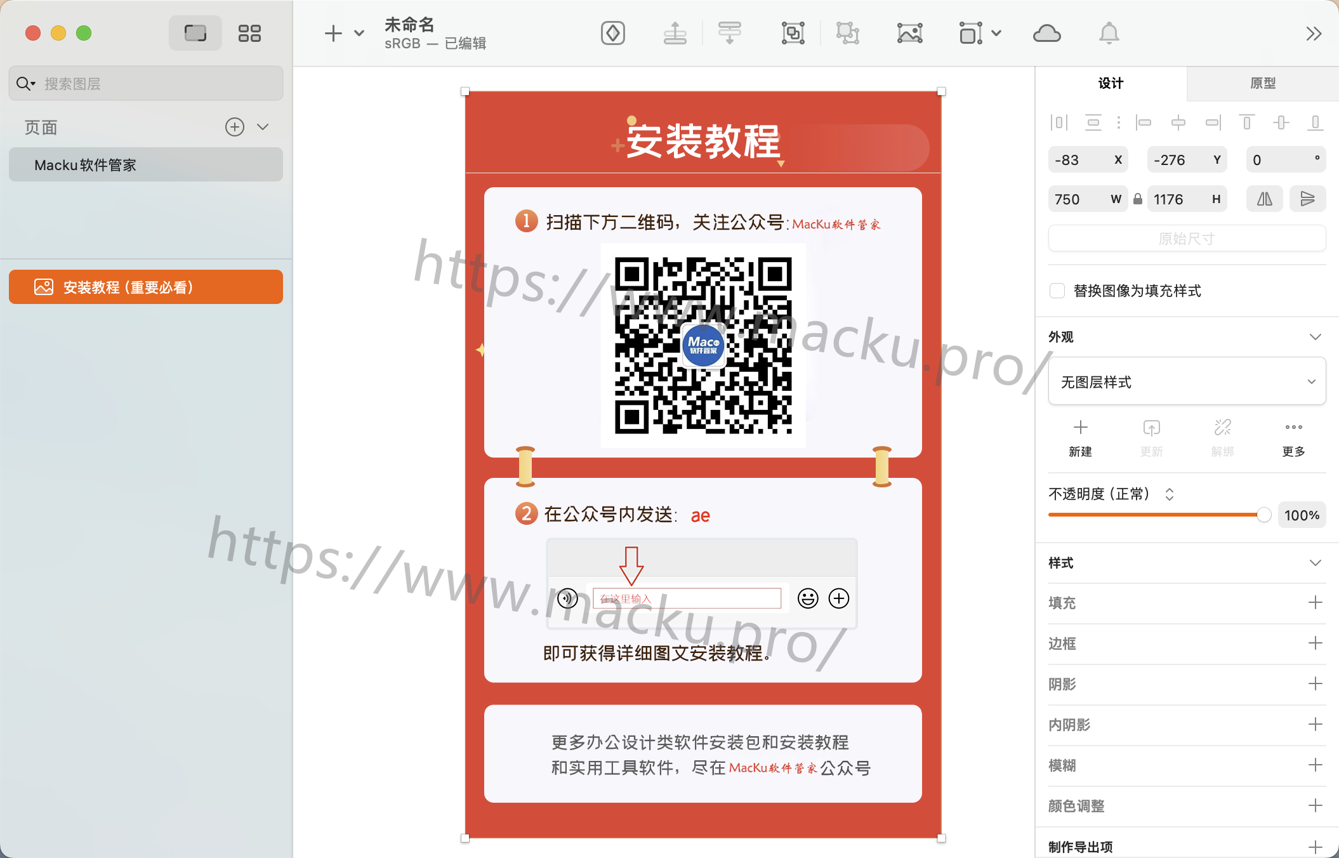Screen dimensions: 1339x858
Task: Open search filter options magnifier
Action: coord(25,83)
